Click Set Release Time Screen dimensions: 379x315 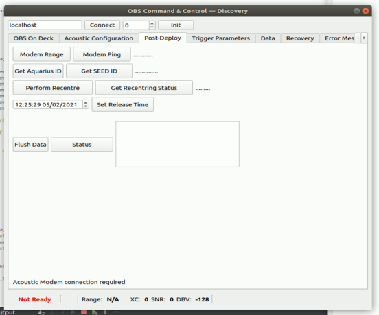[122, 104]
